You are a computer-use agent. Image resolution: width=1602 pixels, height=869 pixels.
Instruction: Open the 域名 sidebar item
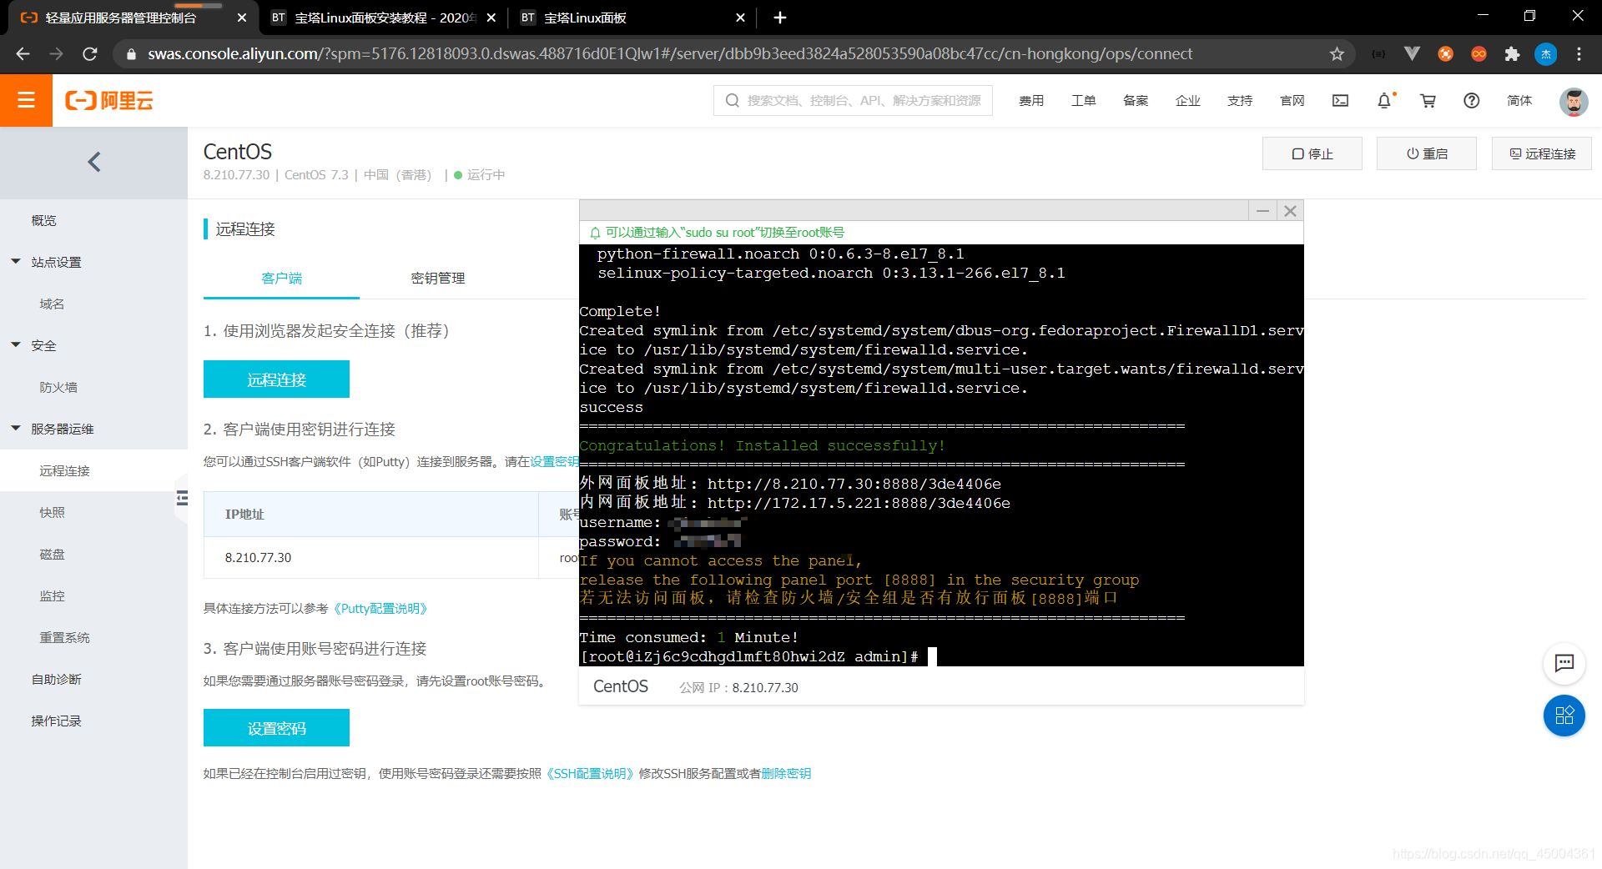[x=52, y=304]
